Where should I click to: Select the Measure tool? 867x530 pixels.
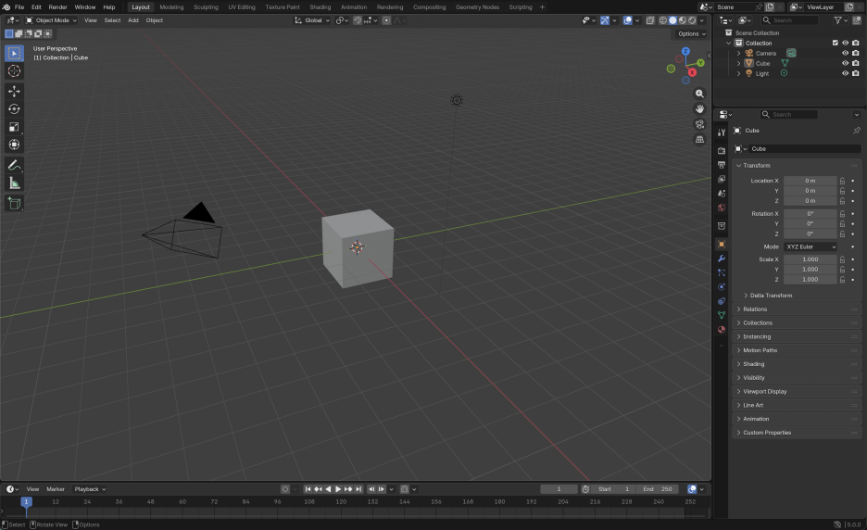tap(15, 183)
